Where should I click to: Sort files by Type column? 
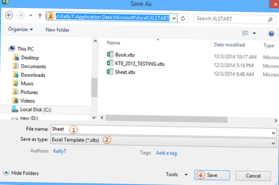coord(269,46)
